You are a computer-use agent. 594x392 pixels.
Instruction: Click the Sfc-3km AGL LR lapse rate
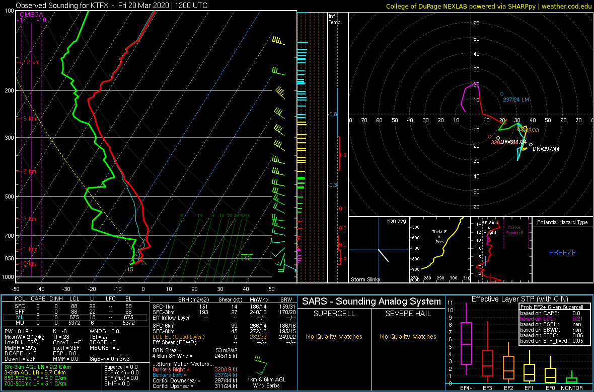(x=37, y=367)
